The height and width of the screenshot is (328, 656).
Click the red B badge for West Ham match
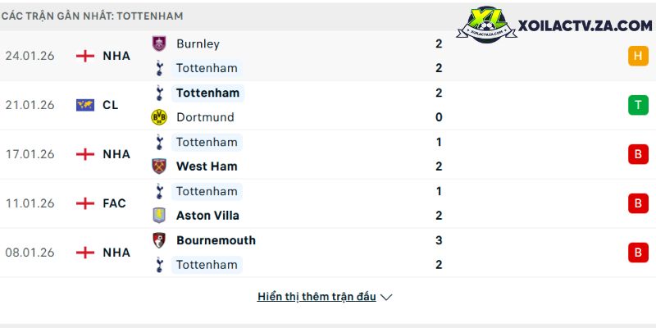coord(637,154)
